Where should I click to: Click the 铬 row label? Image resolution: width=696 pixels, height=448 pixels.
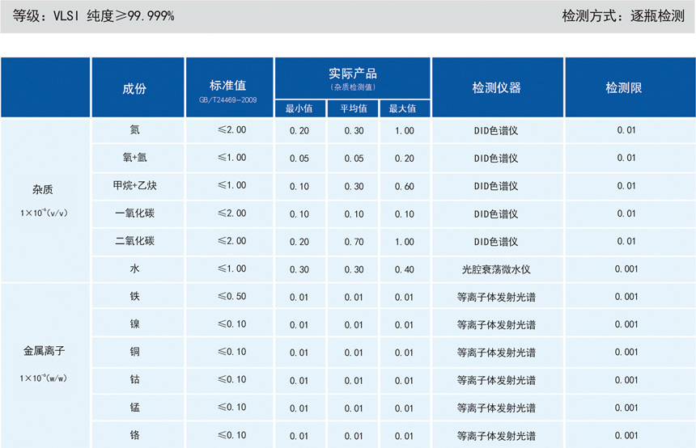(134, 435)
